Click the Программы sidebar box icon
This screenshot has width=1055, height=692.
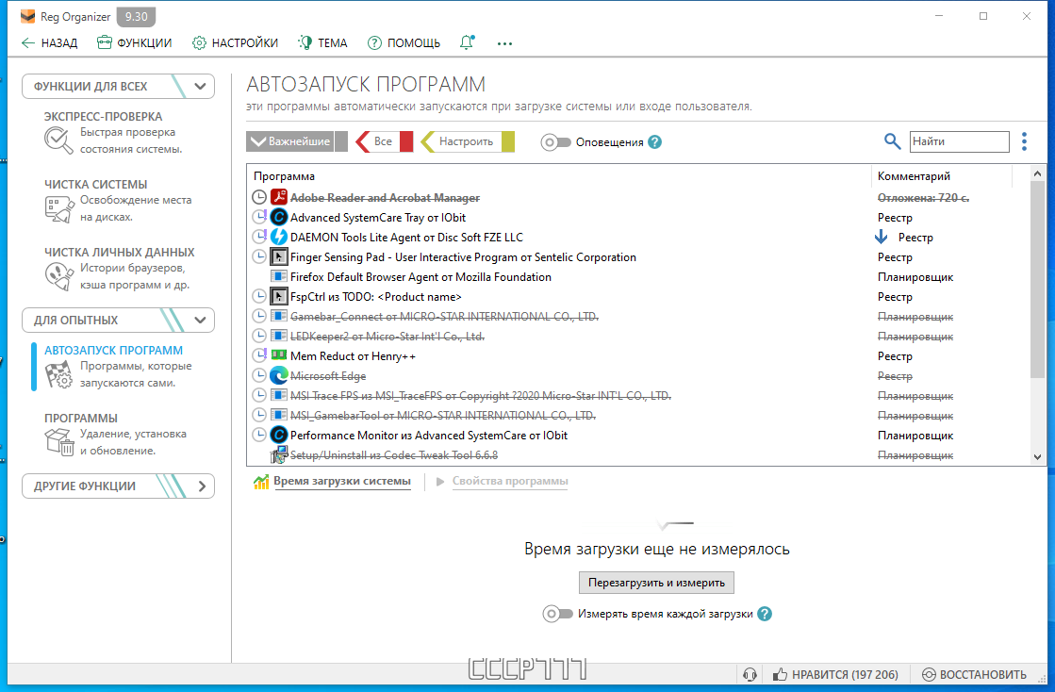(x=58, y=442)
